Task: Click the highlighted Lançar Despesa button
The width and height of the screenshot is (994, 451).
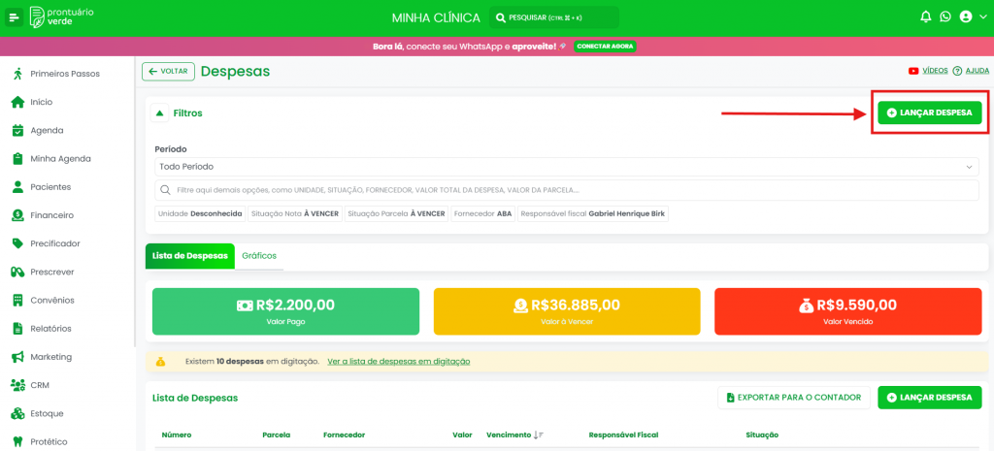Action: click(929, 113)
